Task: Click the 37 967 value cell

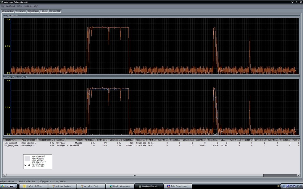Action: 202,145
